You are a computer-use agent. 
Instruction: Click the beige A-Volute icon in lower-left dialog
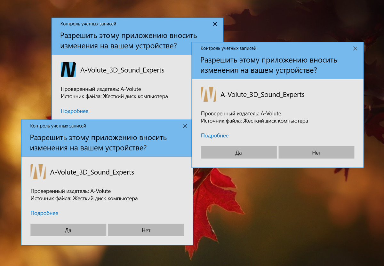pos(38,172)
